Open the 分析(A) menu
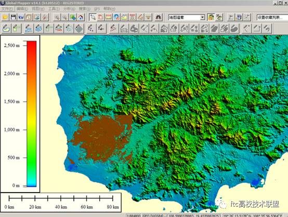Image resolution: width=288 pixels, height=217 pixels. [69, 9]
